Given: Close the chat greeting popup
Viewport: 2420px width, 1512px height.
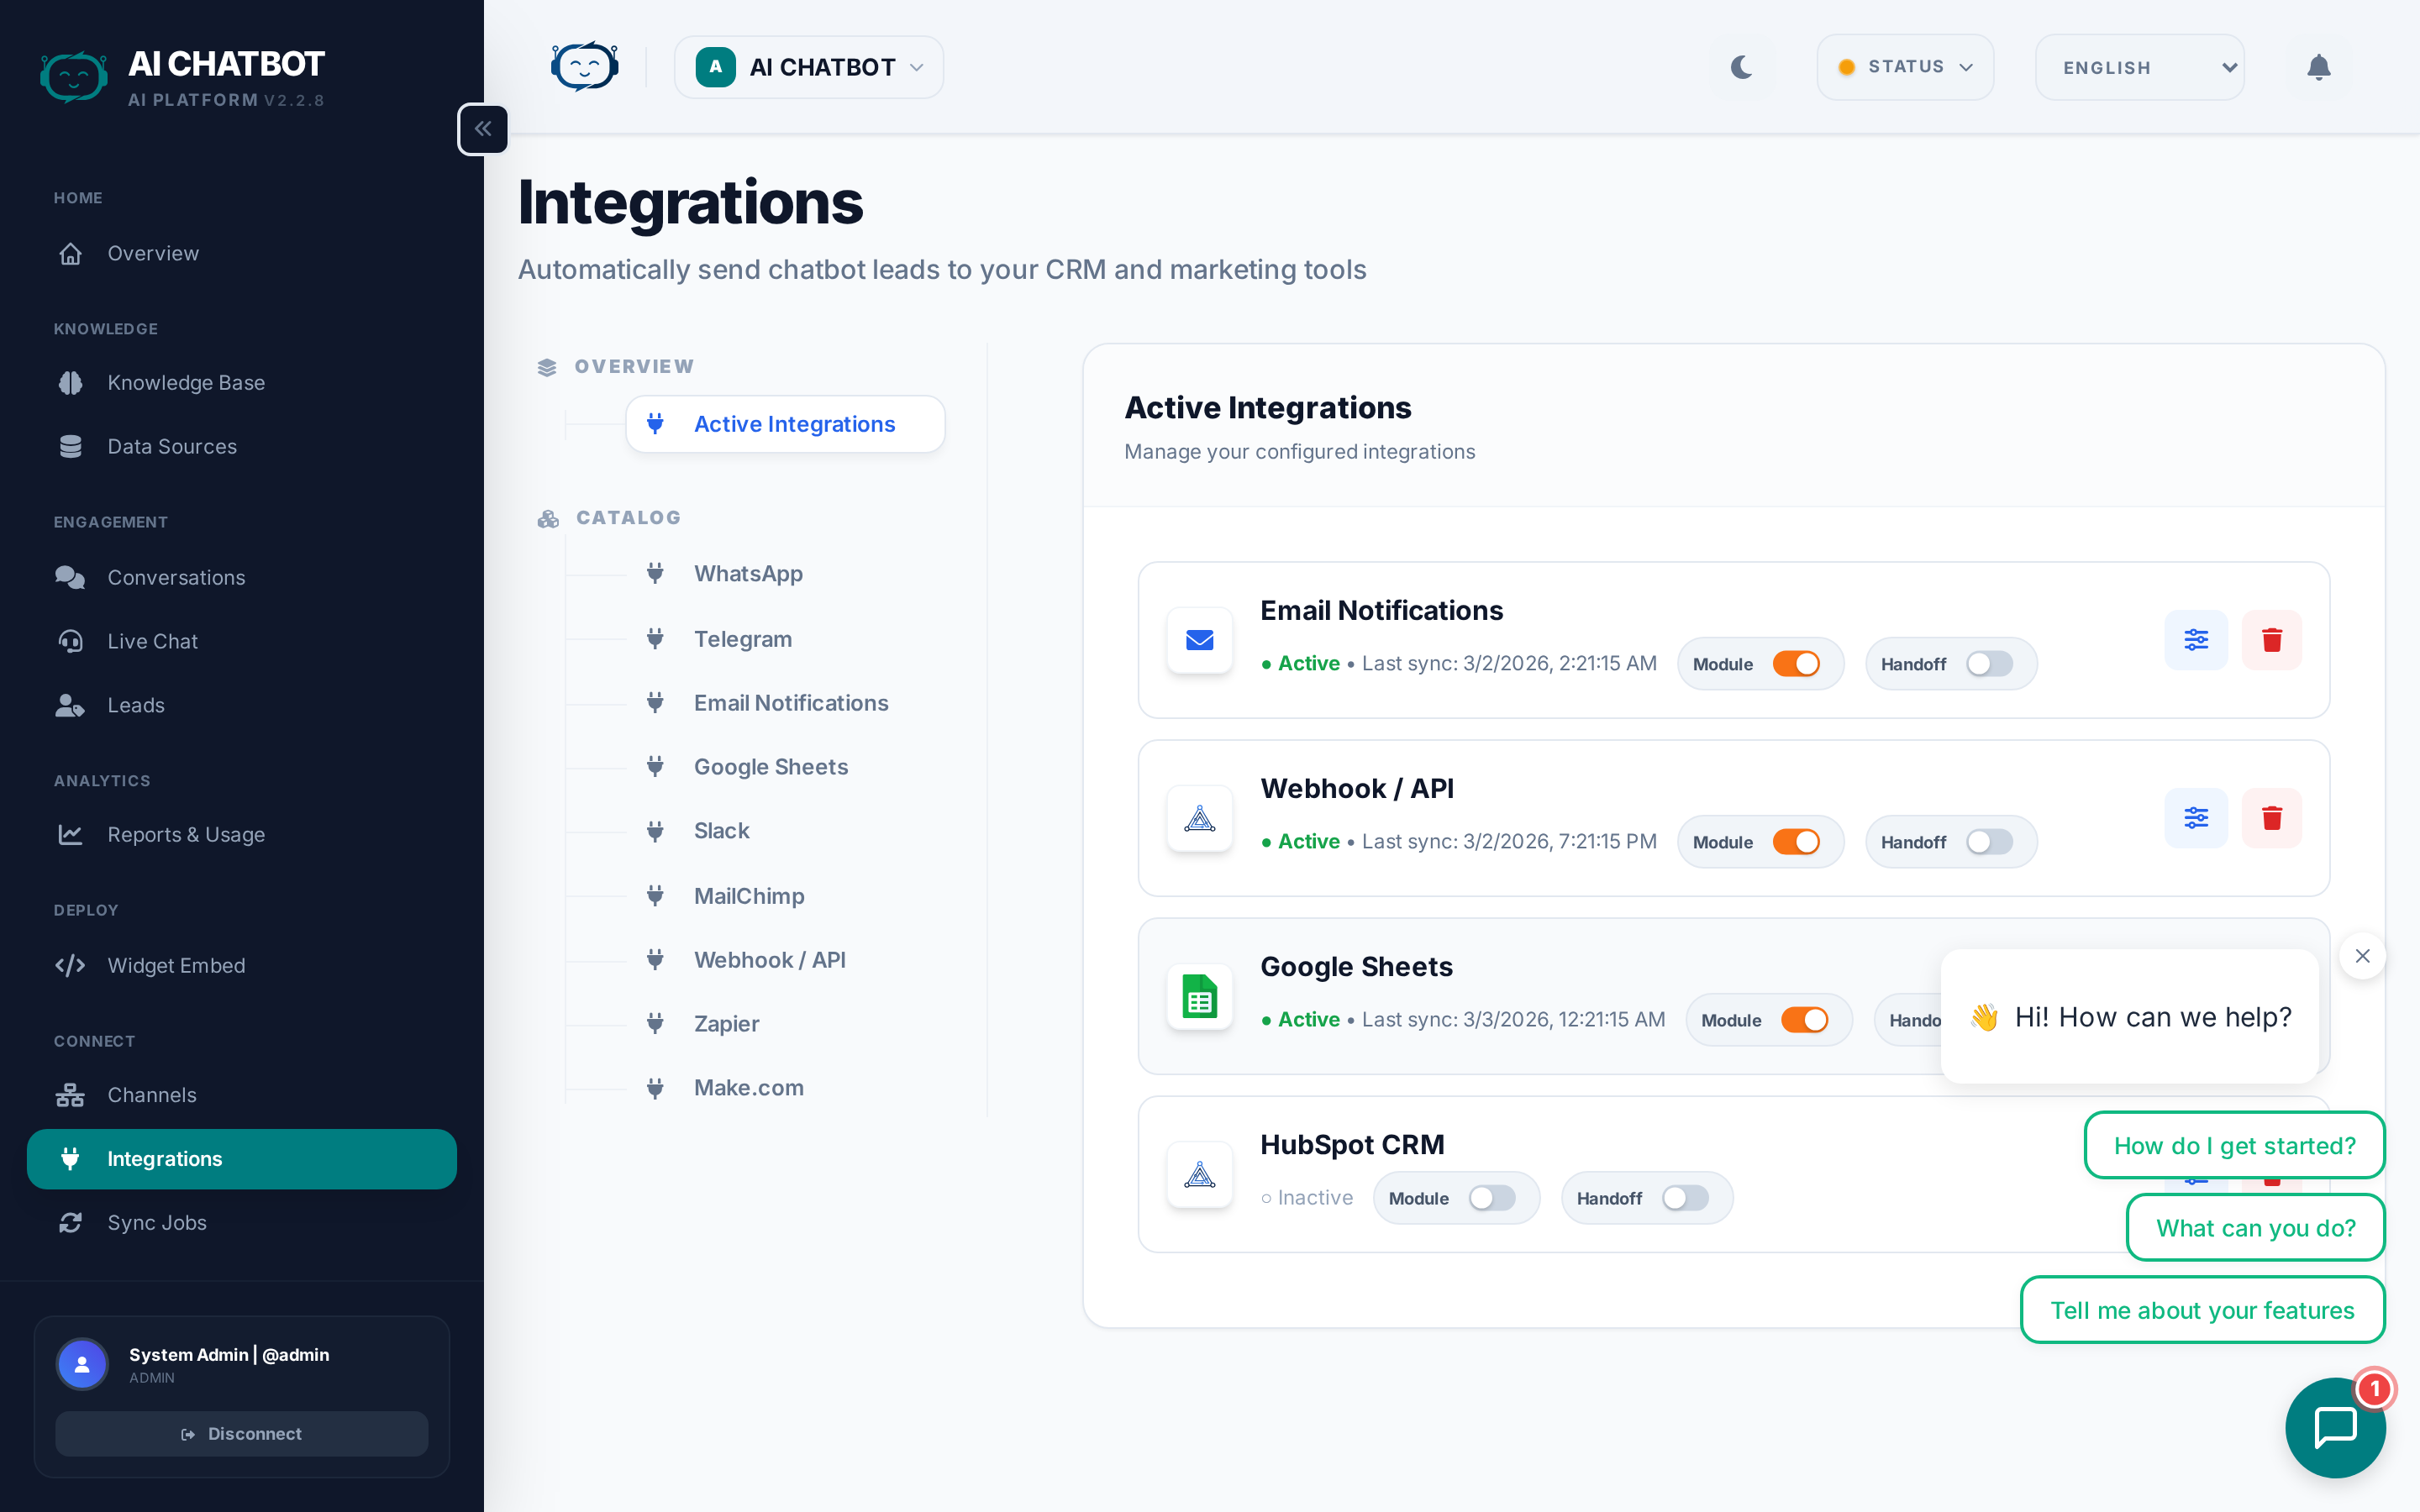Looking at the screenshot, I should point(2362,956).
